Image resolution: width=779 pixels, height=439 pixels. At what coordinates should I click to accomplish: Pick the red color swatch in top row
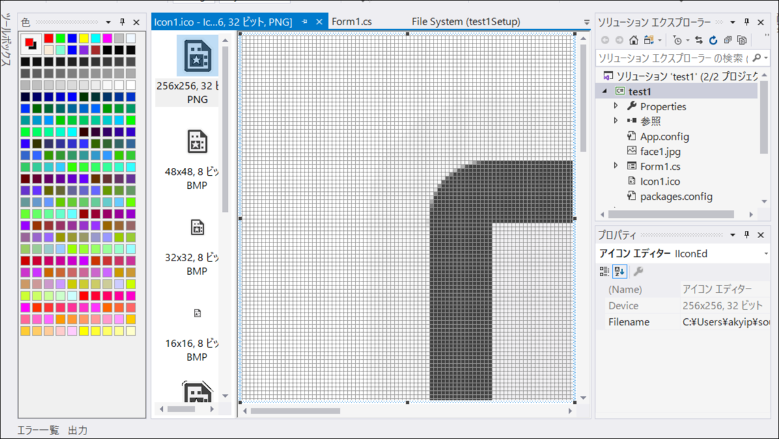pos(49,38)
